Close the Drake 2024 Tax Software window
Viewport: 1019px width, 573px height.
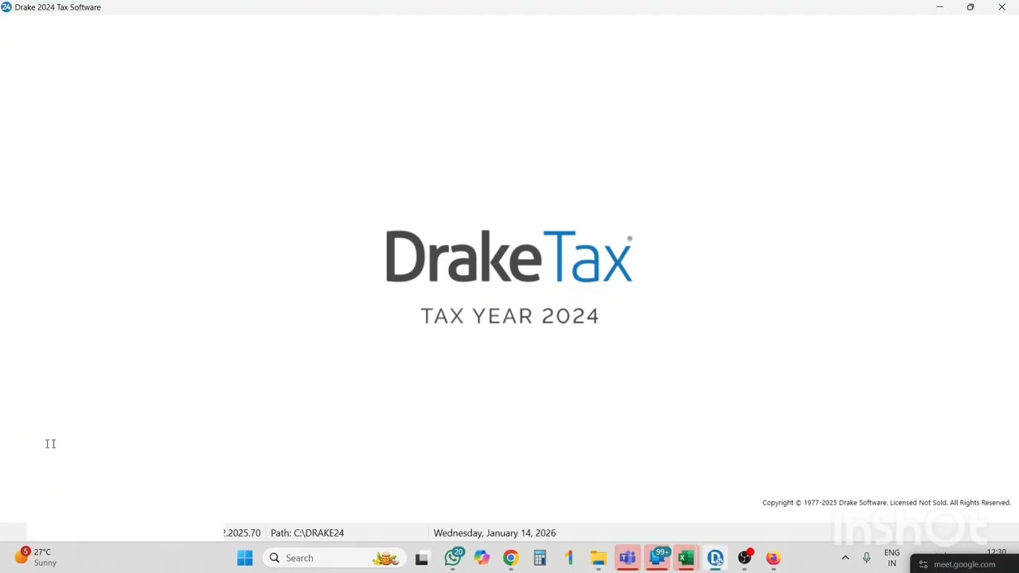[1001, 7]
